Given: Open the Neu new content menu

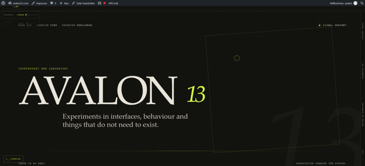Looking at the screenshot, I should (64, 3).
